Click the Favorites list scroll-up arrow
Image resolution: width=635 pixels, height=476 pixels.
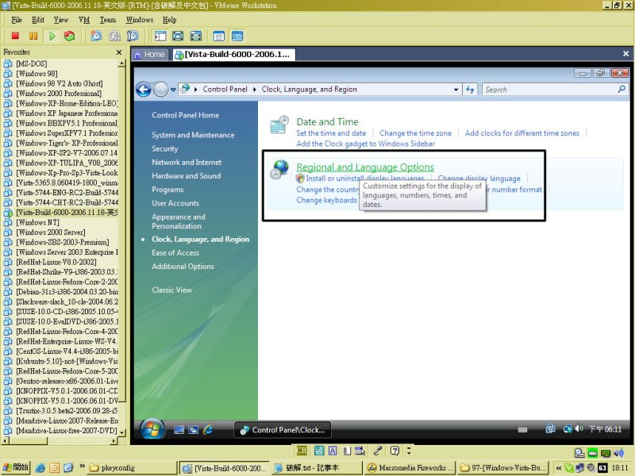coord(122,63)
